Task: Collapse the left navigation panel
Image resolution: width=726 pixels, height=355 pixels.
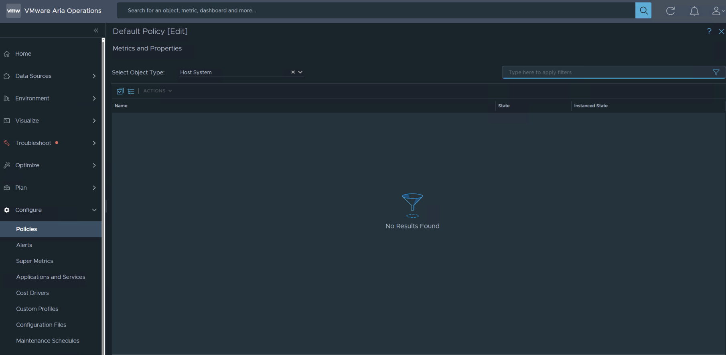Action: tap(96, 30)
